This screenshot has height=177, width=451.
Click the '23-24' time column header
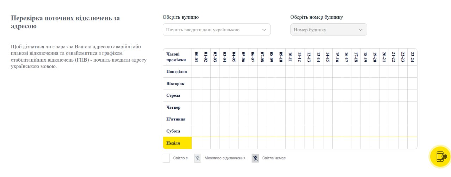point(412,57)
